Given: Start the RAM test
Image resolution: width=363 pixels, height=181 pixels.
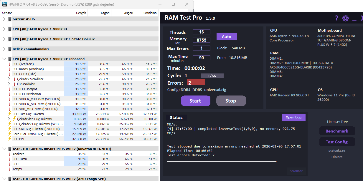Looking at the screenshot, I should coord(195,101).
